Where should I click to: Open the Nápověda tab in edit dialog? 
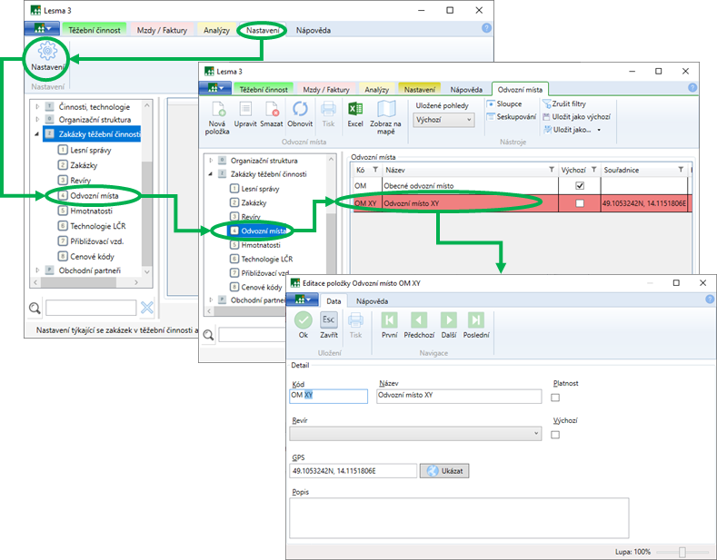click(373, 300)
